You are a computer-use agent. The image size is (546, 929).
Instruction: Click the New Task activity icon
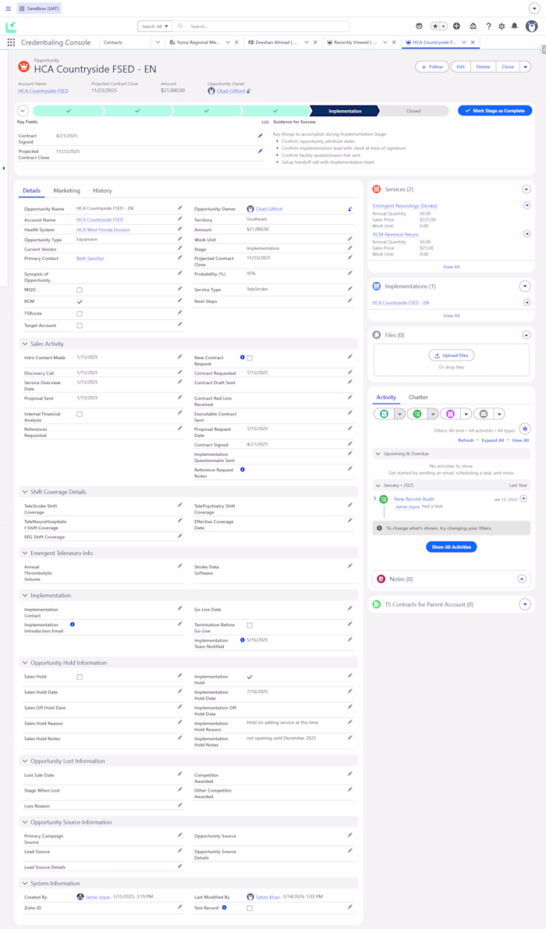[x=417, y=414]
